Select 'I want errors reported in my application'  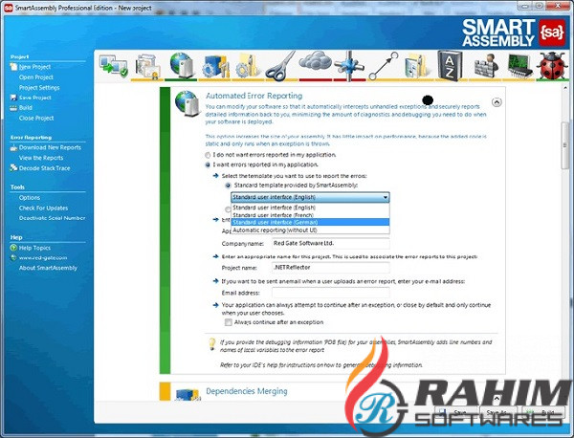[x=208, y=165]
